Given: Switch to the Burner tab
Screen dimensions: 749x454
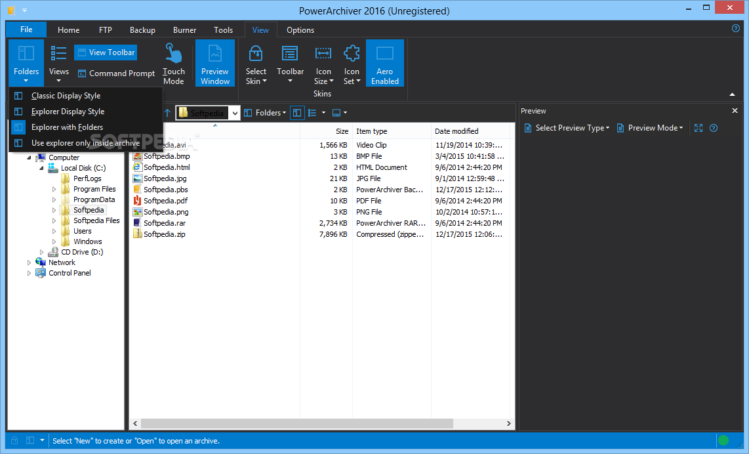Looking at the screenshot, I should 184,30.
